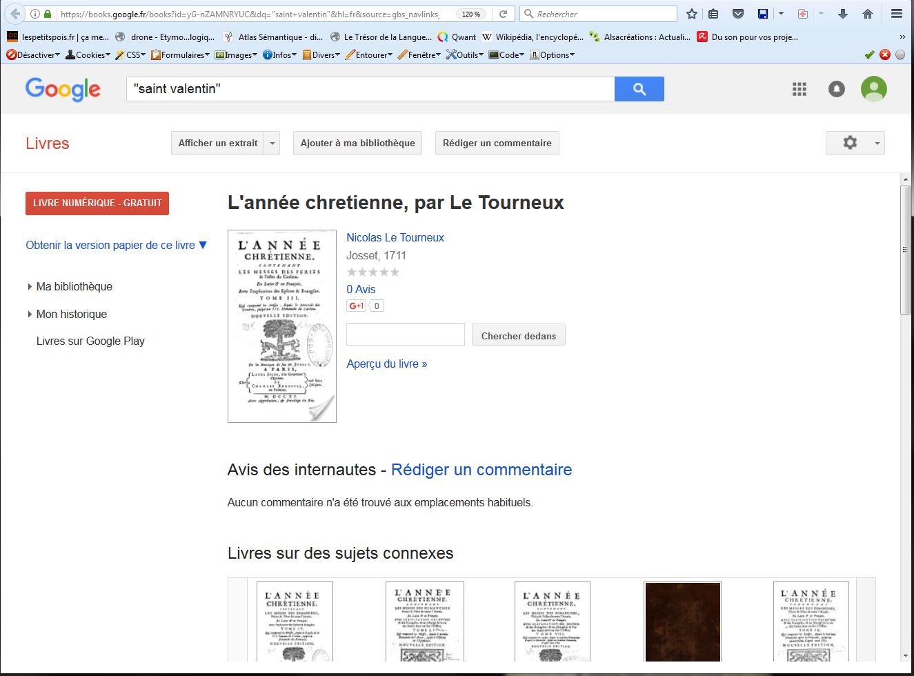914x676 pixels.
Task: Bookmark page with the star icon
Action: [692, 14]
